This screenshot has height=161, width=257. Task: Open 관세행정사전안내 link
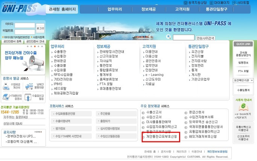coord(112,52)
